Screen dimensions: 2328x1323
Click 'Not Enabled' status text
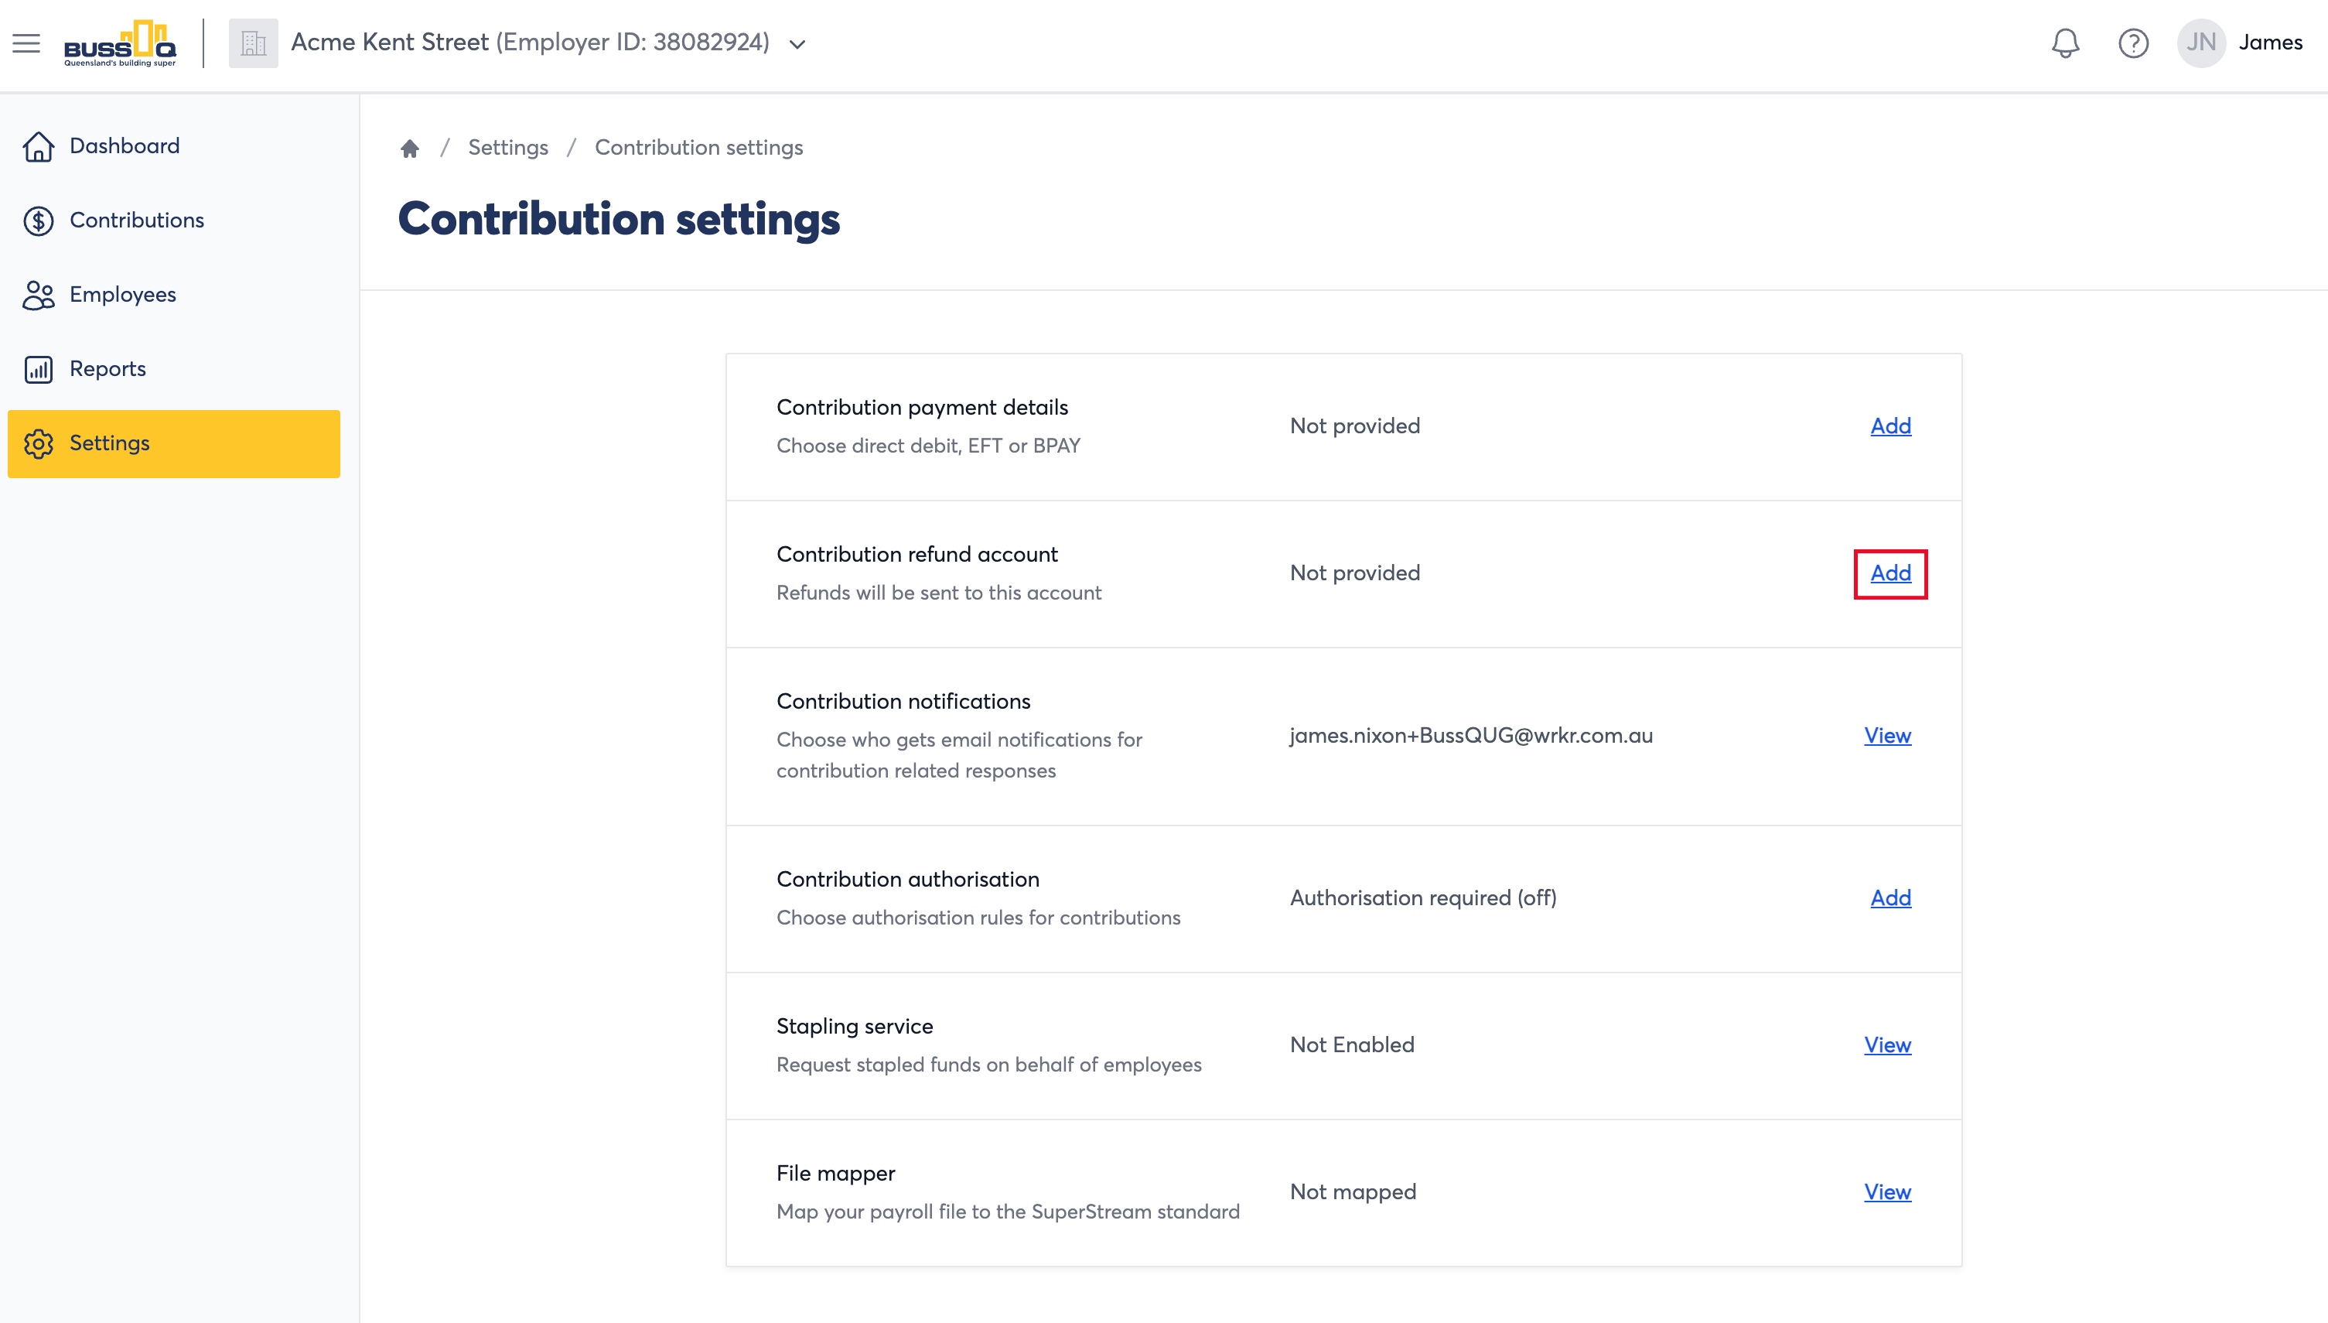point(1352,1046)
